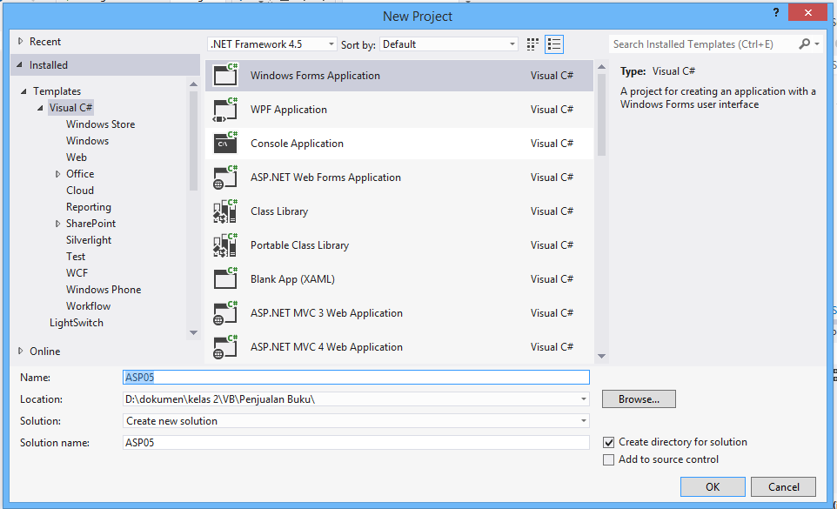The height and width of the screenshot is (509, 837).
Task: Click the Solution name input field
Action: pos(356,442)
